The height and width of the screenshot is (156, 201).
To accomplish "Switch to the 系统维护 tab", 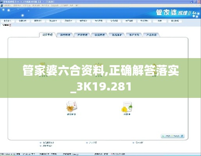I will point(117,35).
